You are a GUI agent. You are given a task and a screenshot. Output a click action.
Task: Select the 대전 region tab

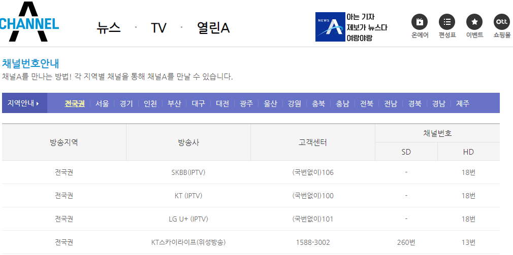(222, 103)
